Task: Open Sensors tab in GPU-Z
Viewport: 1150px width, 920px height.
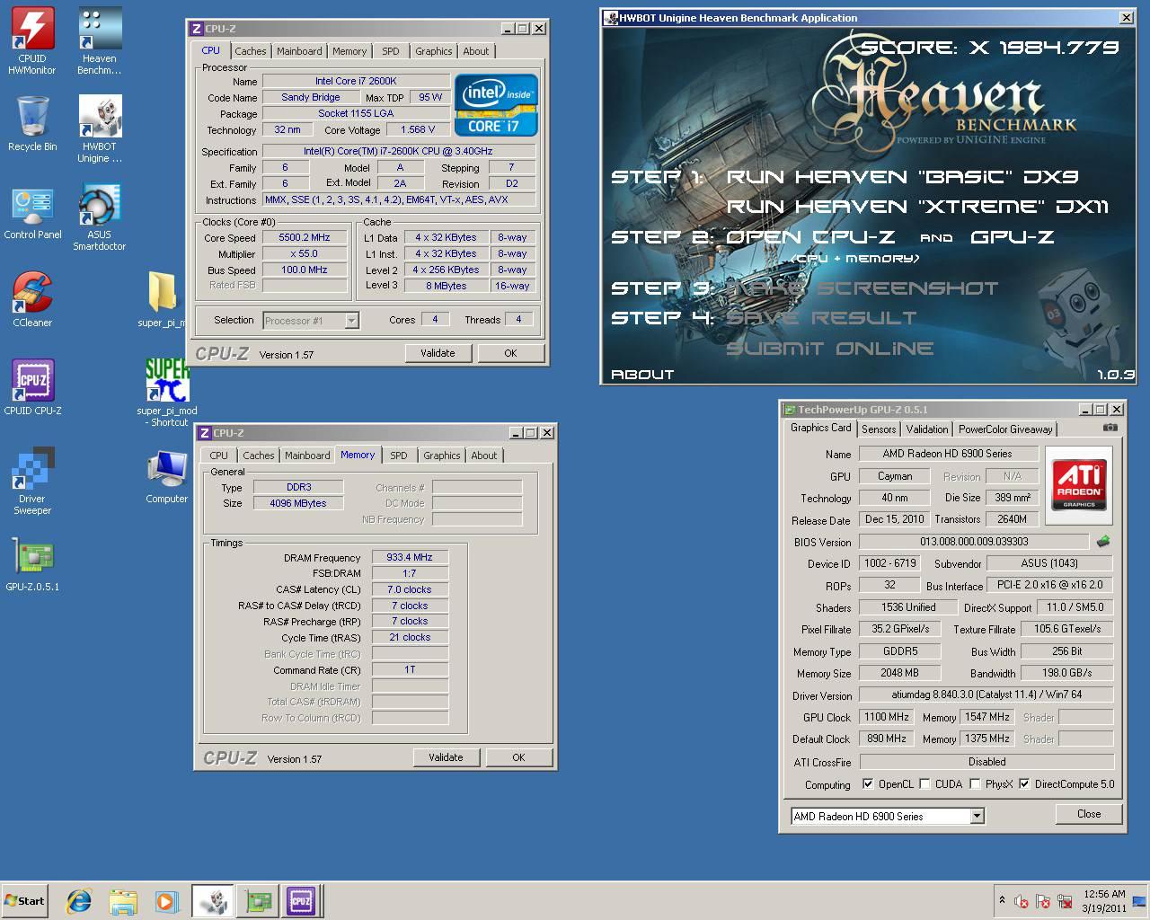Action: pyautogui.click(x=879, y=429)
